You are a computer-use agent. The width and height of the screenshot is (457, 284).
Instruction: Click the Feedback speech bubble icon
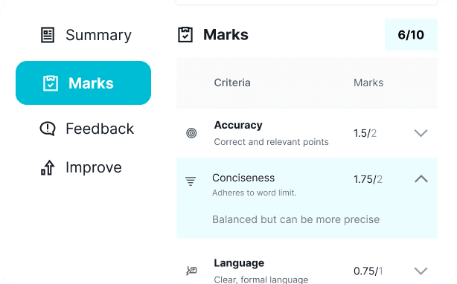click(x=48, y=129)
